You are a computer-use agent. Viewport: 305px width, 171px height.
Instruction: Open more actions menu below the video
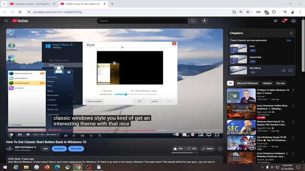click(x=220, y=149)
